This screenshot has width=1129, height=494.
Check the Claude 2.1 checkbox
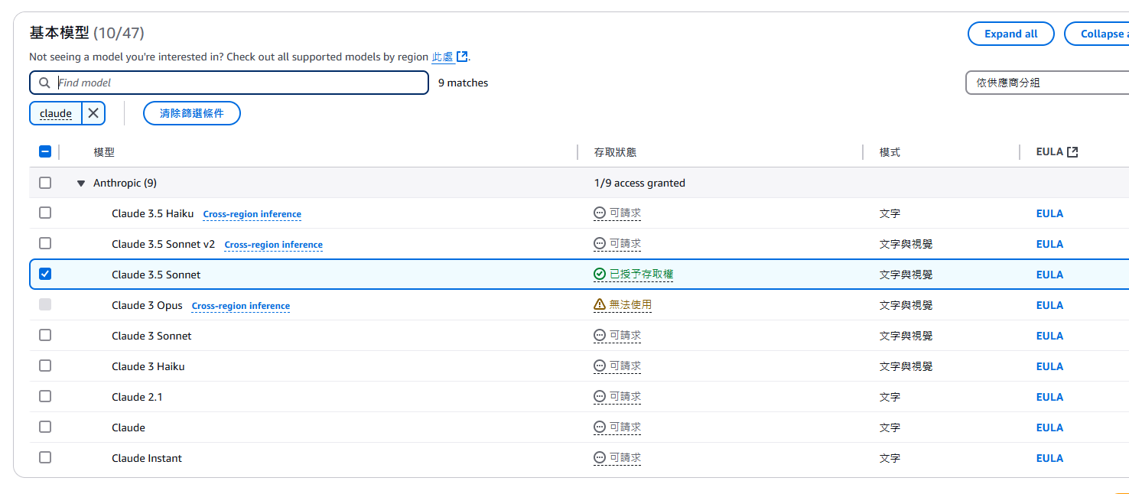click(45, 396)
